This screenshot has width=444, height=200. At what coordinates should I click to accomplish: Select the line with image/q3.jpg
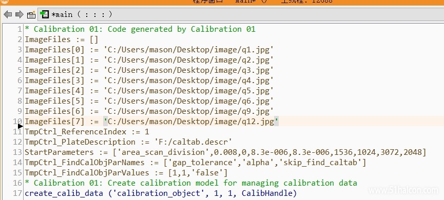[149, 70]
